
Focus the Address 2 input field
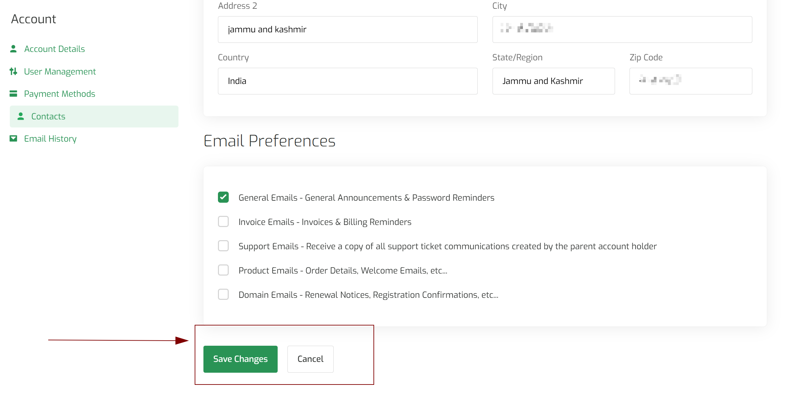pos(347,29)
